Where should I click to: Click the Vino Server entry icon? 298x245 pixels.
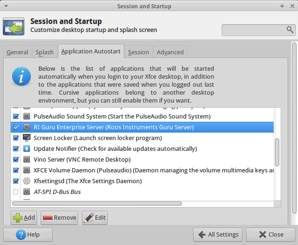pyautogui.click(x=27, y=159)
